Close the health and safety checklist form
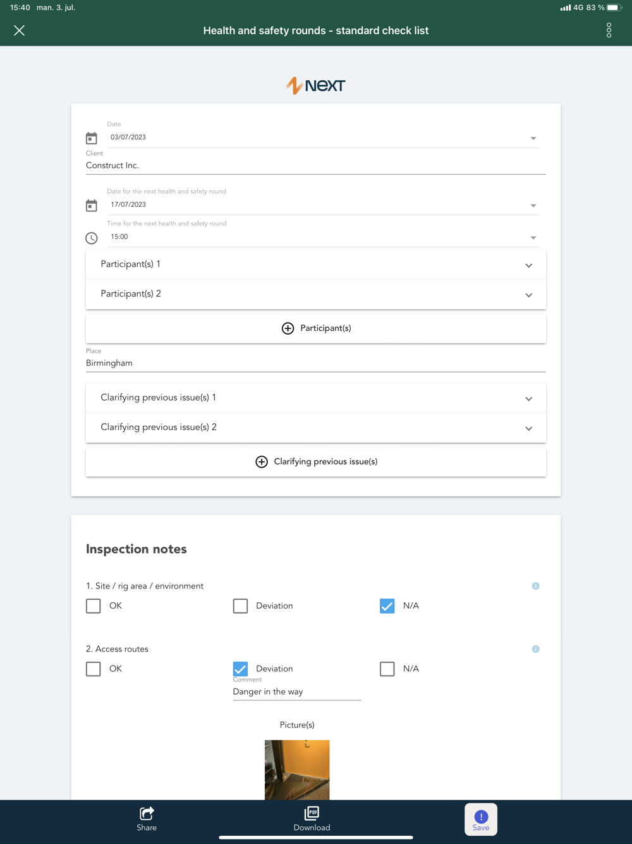Image resolution: width=632 pixels, height=844 pixels. 20,30
